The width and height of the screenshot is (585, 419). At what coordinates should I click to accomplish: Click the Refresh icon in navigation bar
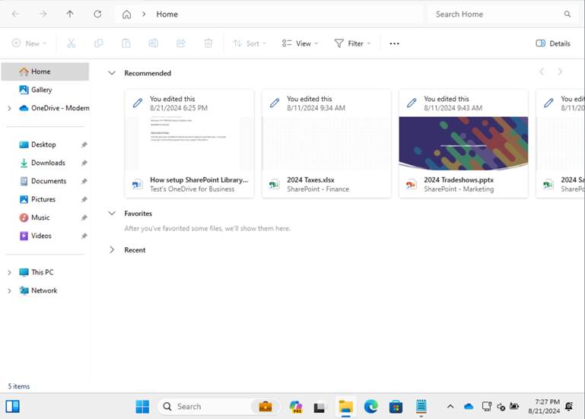pos(97,14)
